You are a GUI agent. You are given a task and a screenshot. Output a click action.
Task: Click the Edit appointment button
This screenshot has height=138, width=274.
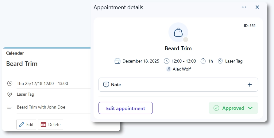click(x=125, y=108)
